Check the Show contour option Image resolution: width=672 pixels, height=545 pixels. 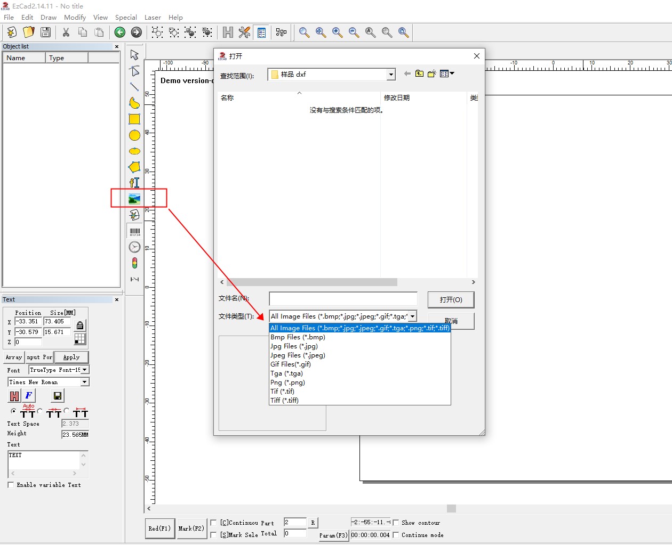pyautogui.click(x=396, y=523)
